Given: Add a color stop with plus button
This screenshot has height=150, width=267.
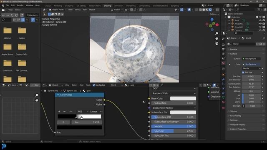Looking at the screenshot, I should (59, 112).
